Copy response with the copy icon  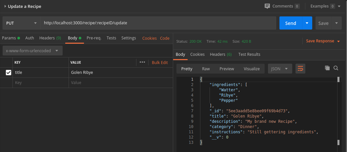pyautogui.click(x=327, y=68)
